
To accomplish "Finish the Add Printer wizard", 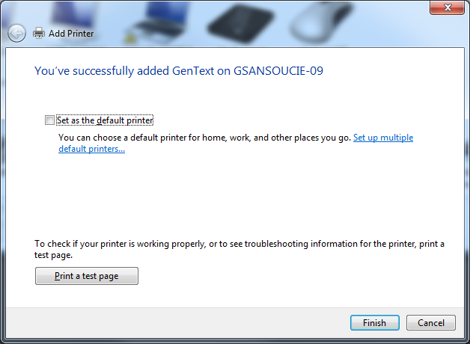I will (375, 323).
